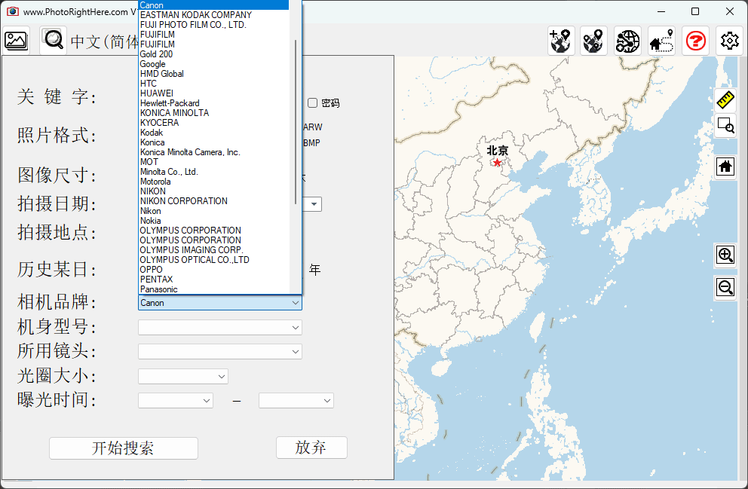Select Panasonic in the brand list
This screenshot has height=489, width=748.
[213, 289]
